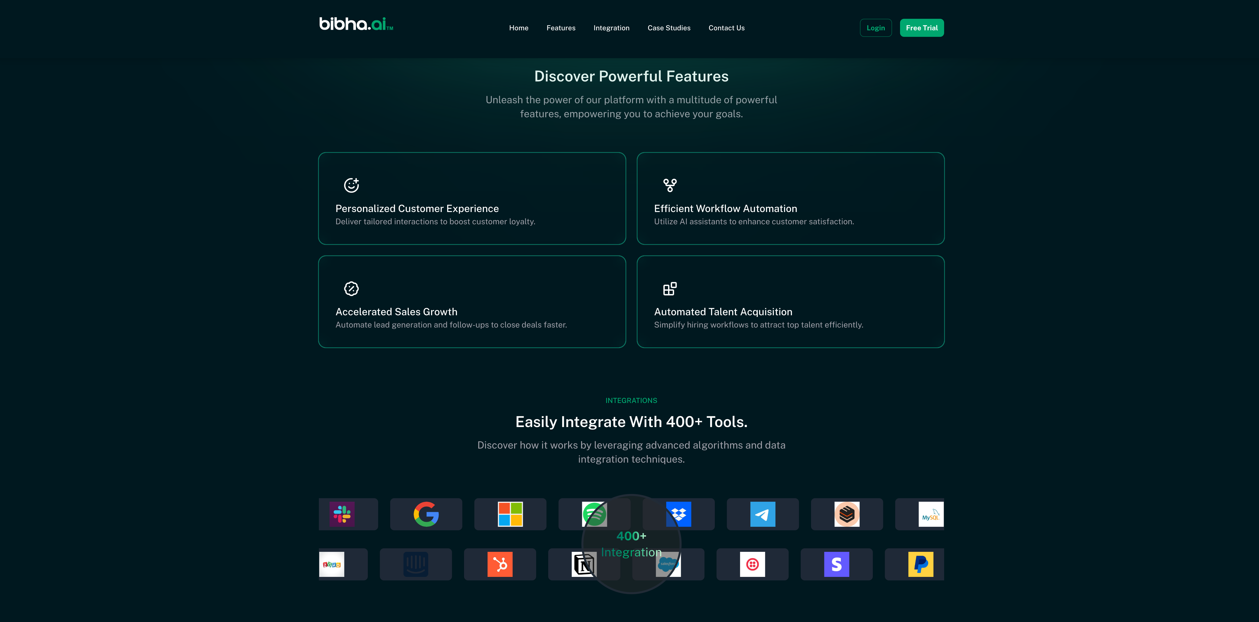1259x622 pixels.
Task: Navigate to Contact Us
Action: coord(726,28)
